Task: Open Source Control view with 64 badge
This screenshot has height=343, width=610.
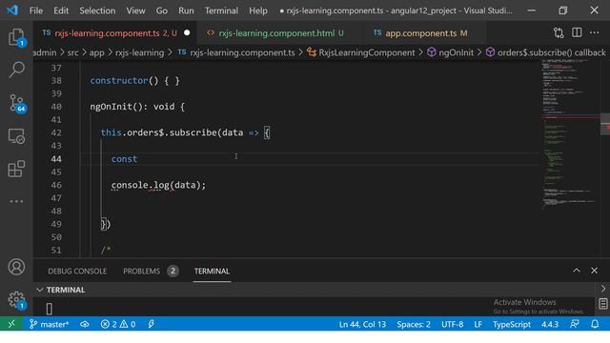Action: [17, 104]
